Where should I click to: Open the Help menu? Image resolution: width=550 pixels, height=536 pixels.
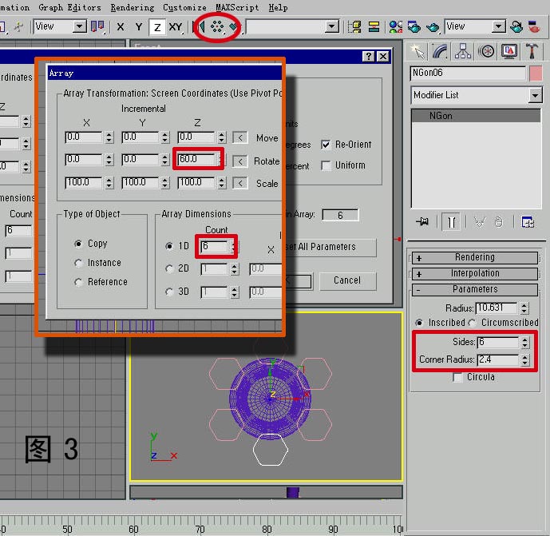pyautogui.click(x=278, y=7)
